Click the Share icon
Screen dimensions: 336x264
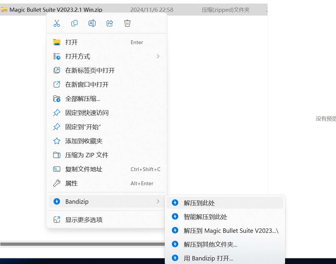coord(110,23)
